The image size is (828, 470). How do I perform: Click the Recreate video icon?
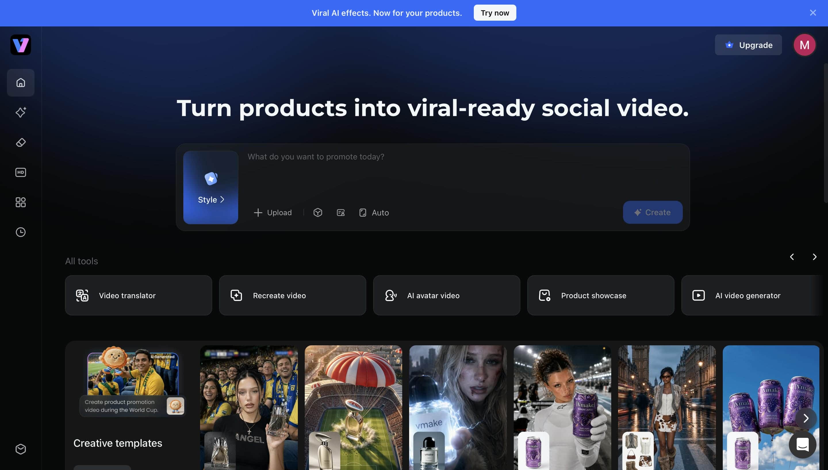pos(236,295)
